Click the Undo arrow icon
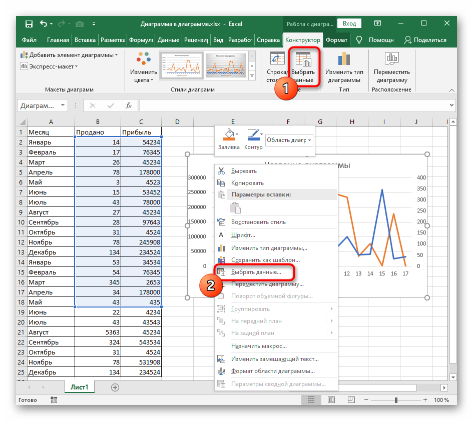Viewport: 473px width, 421px height. click(x=43, y=23)
